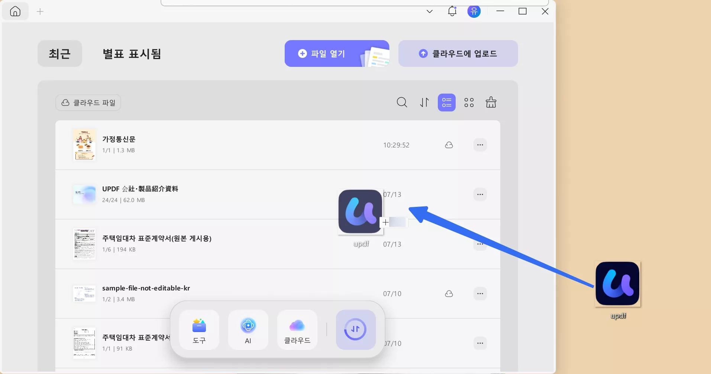This screenshot has width=711, height=374.
Task: Click 24/24 | 62.0 MB file details
Action: (123, 200)
